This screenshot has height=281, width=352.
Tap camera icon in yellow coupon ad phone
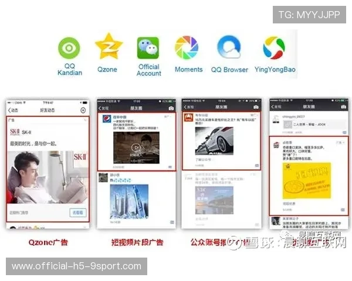tap(343, 107)
